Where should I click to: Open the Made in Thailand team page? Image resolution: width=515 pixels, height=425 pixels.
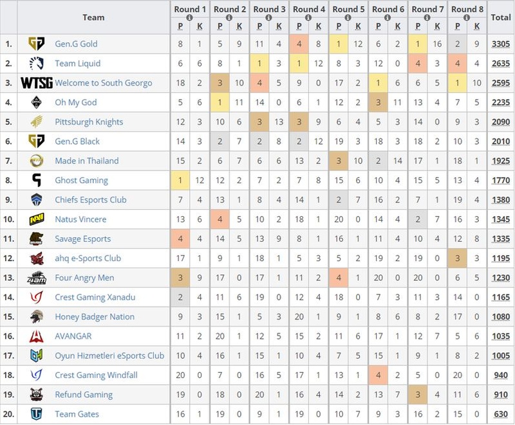pos(87,161)
